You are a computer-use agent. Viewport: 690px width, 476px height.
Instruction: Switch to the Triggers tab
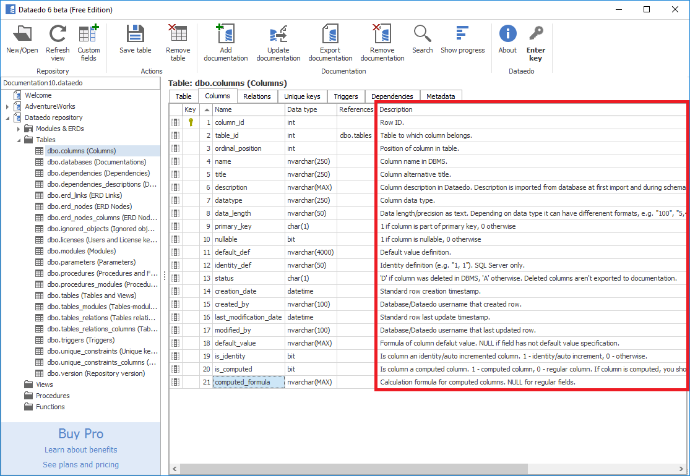coord(346,96)
